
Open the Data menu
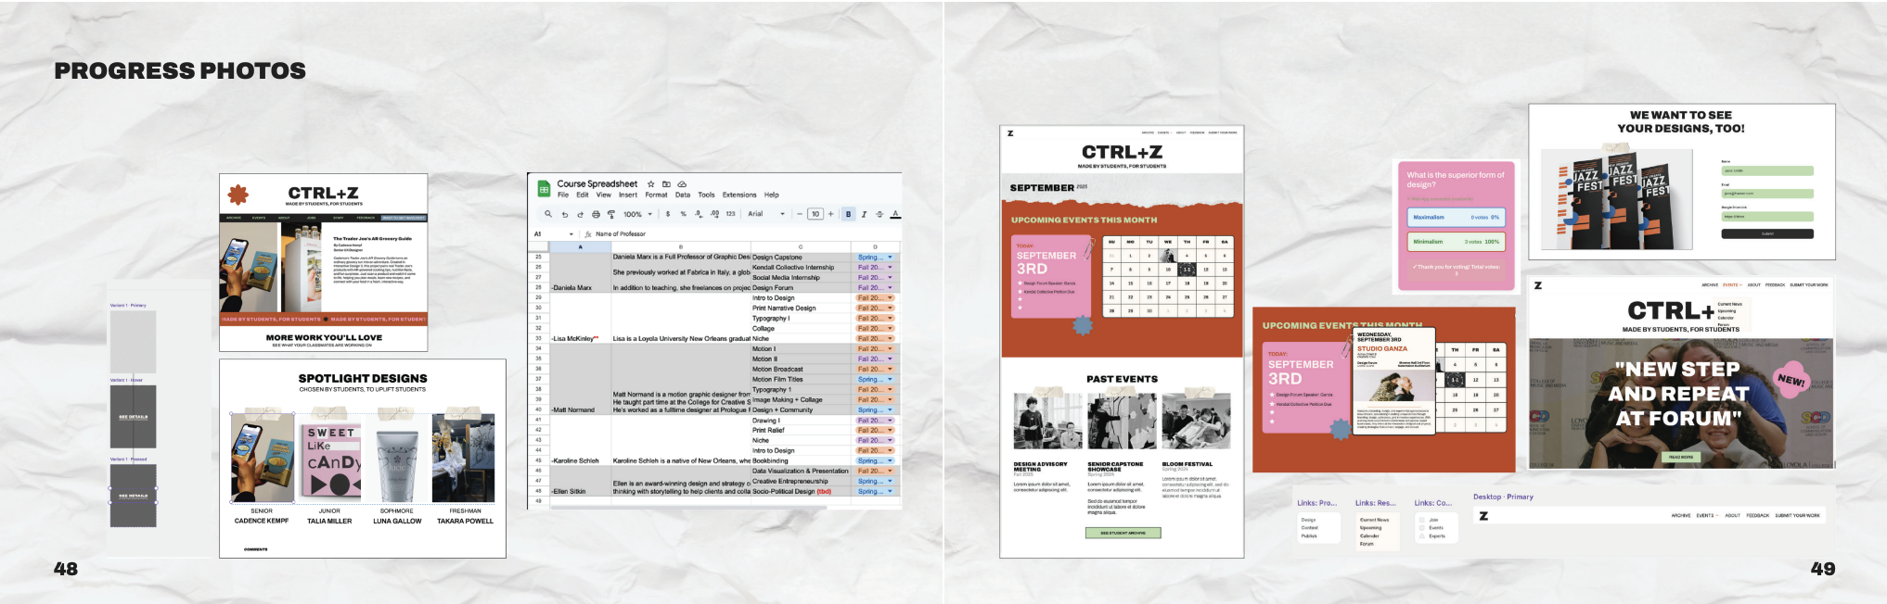pyautogui.click(x=683, y=195)
